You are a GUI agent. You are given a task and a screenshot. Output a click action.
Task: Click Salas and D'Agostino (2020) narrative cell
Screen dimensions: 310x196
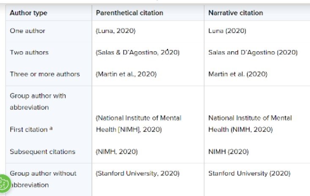coord(253,52)
